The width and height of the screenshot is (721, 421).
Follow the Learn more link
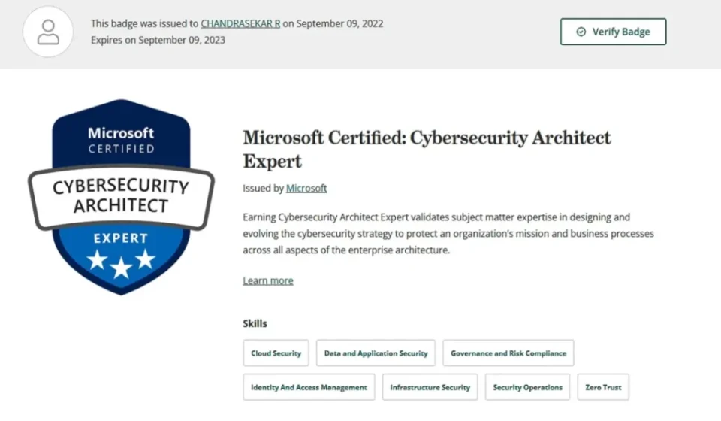coord(268,280)
